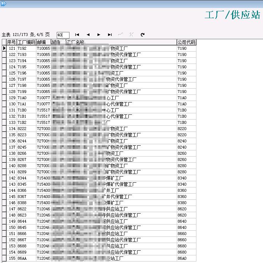This screenshot has width=263, height=263.
Task: Click factory code 8344
Action: pos(22,178)
